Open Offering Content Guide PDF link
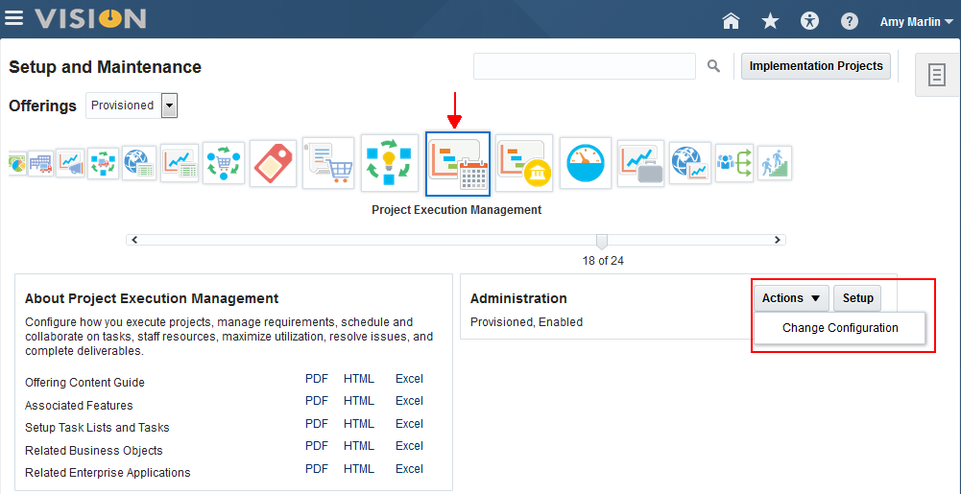961x494 pixels. coord(317,378)
